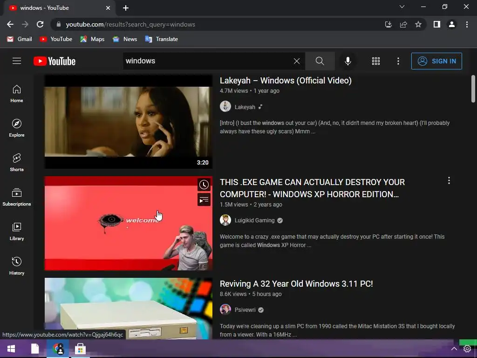Open Explore in the sidebar

point(17,128)
